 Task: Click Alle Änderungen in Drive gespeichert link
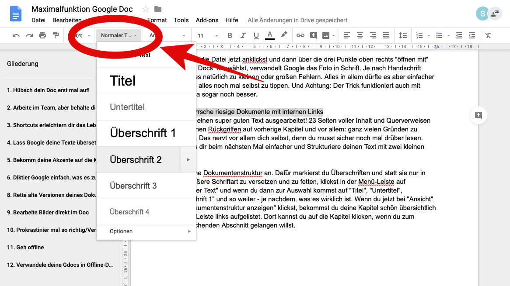coord(297,20)
